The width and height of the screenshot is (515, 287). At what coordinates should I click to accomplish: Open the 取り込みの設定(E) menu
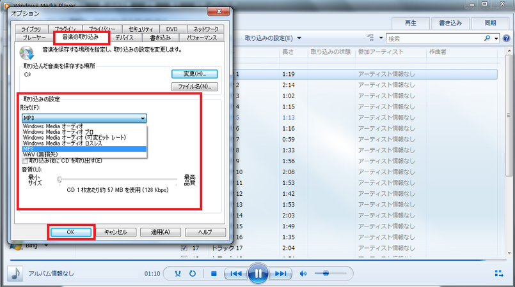(x=273, y=38)
